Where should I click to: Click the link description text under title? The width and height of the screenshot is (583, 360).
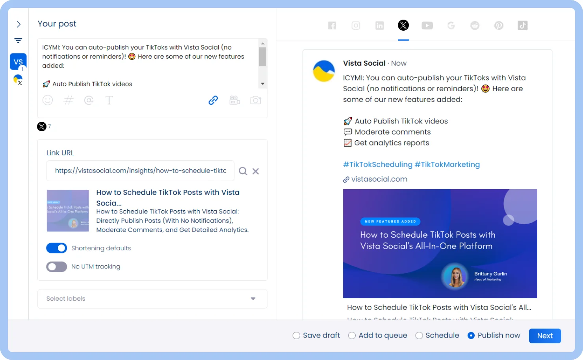coord(173,220)
